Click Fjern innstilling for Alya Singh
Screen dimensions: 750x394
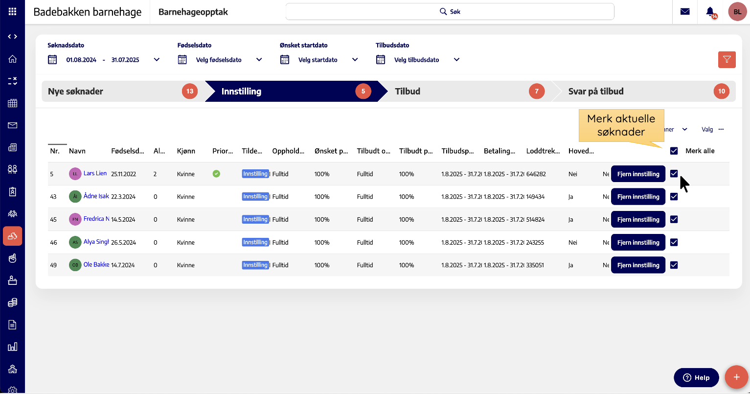(x=638, y=242)
